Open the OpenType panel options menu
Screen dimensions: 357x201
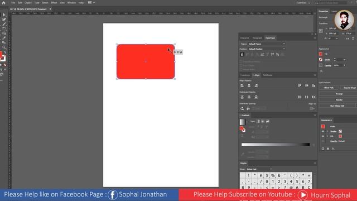315,38
